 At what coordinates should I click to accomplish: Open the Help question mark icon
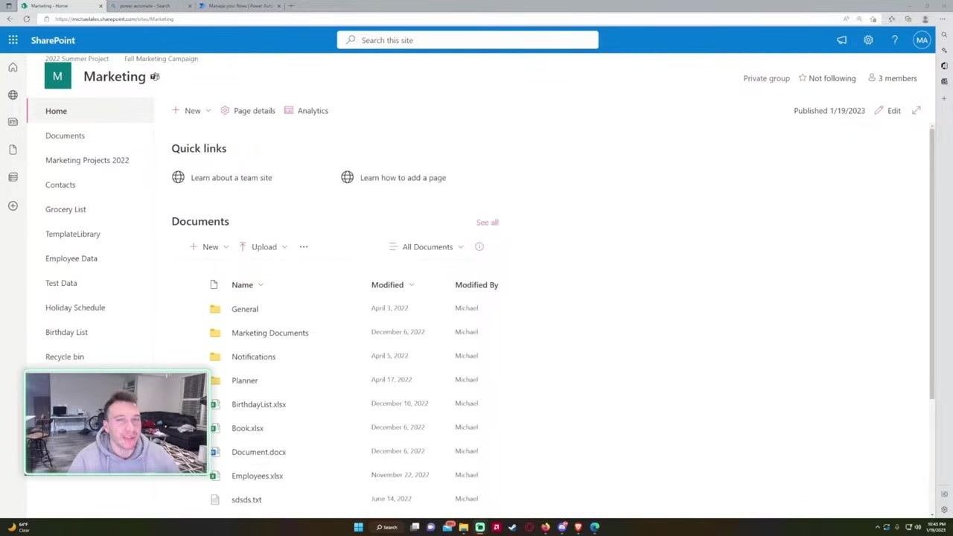click(895, 40)
